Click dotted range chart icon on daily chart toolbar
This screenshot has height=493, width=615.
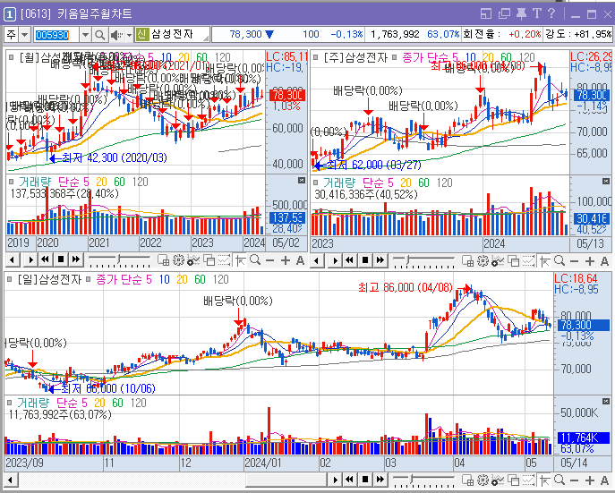point(529,480)
